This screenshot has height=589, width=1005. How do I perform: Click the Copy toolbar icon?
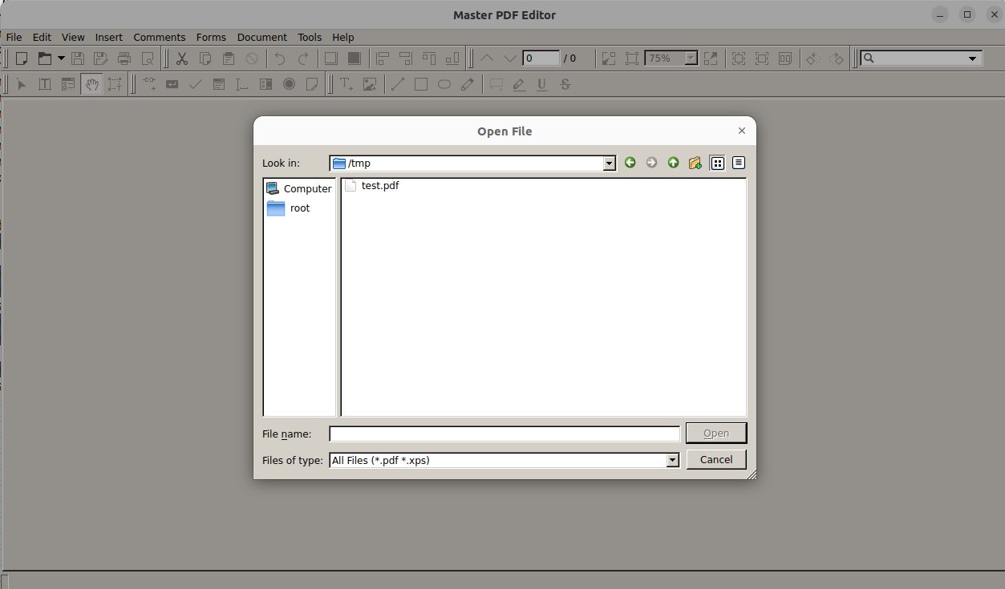(x=205, y=58)
